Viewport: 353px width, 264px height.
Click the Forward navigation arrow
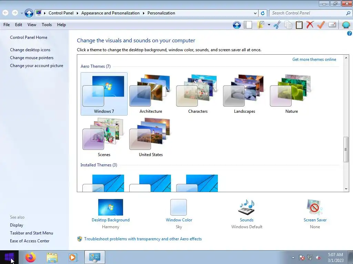coord(15,13)
